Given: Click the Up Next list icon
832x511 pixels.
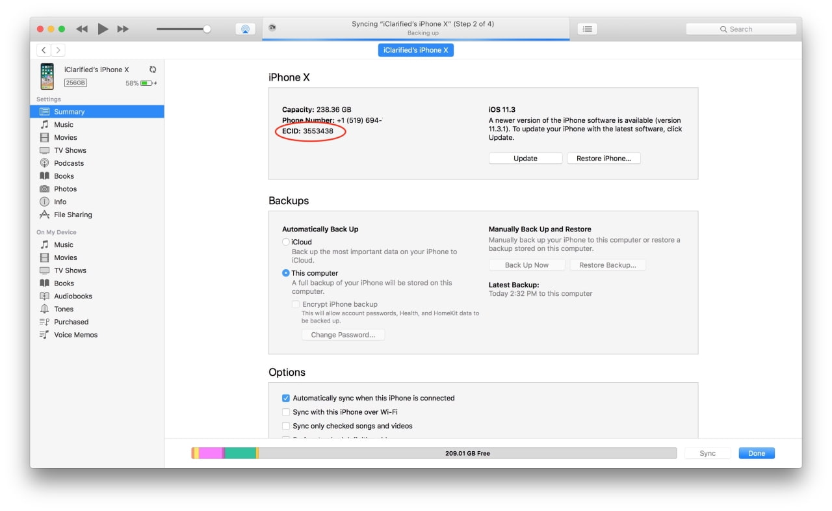Looking at the screenshot, I should click(587, 29).
